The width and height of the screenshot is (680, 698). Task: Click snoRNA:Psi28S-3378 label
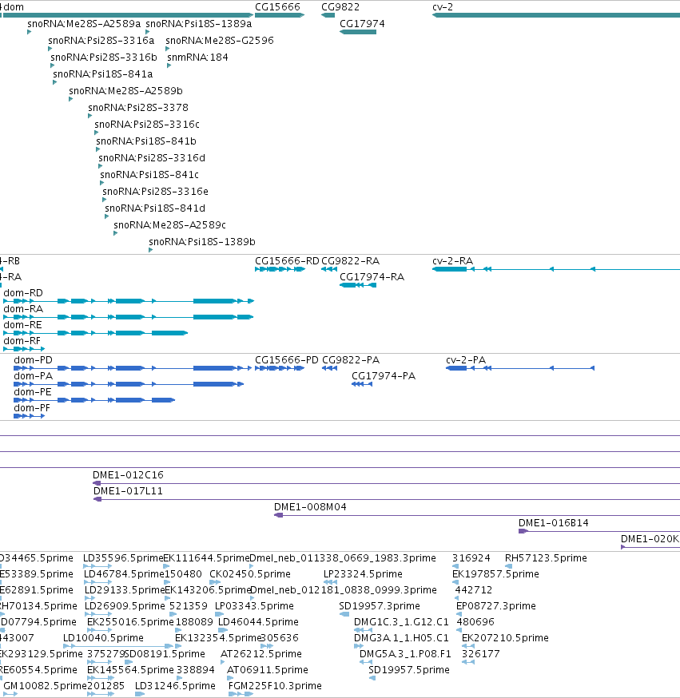tap(138, 108)
